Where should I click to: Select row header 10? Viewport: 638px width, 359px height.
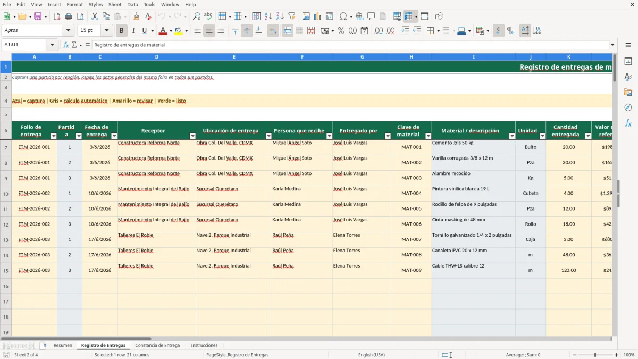coord(6,194)
